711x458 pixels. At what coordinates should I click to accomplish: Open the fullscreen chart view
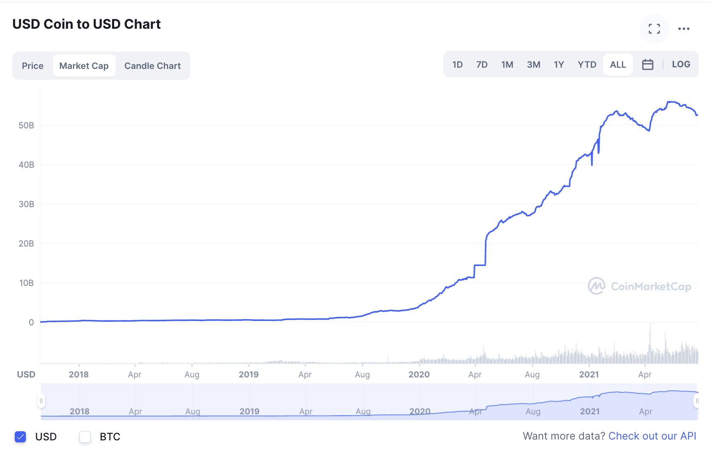point(654,29)
